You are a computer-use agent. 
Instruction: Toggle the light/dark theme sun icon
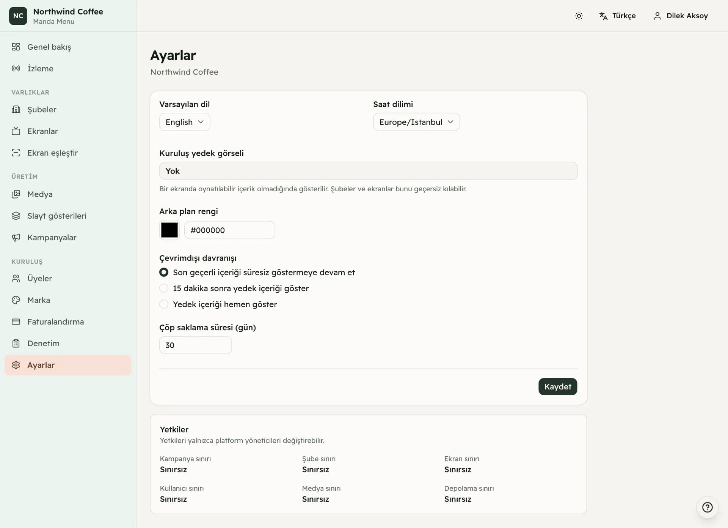(579, 16)
